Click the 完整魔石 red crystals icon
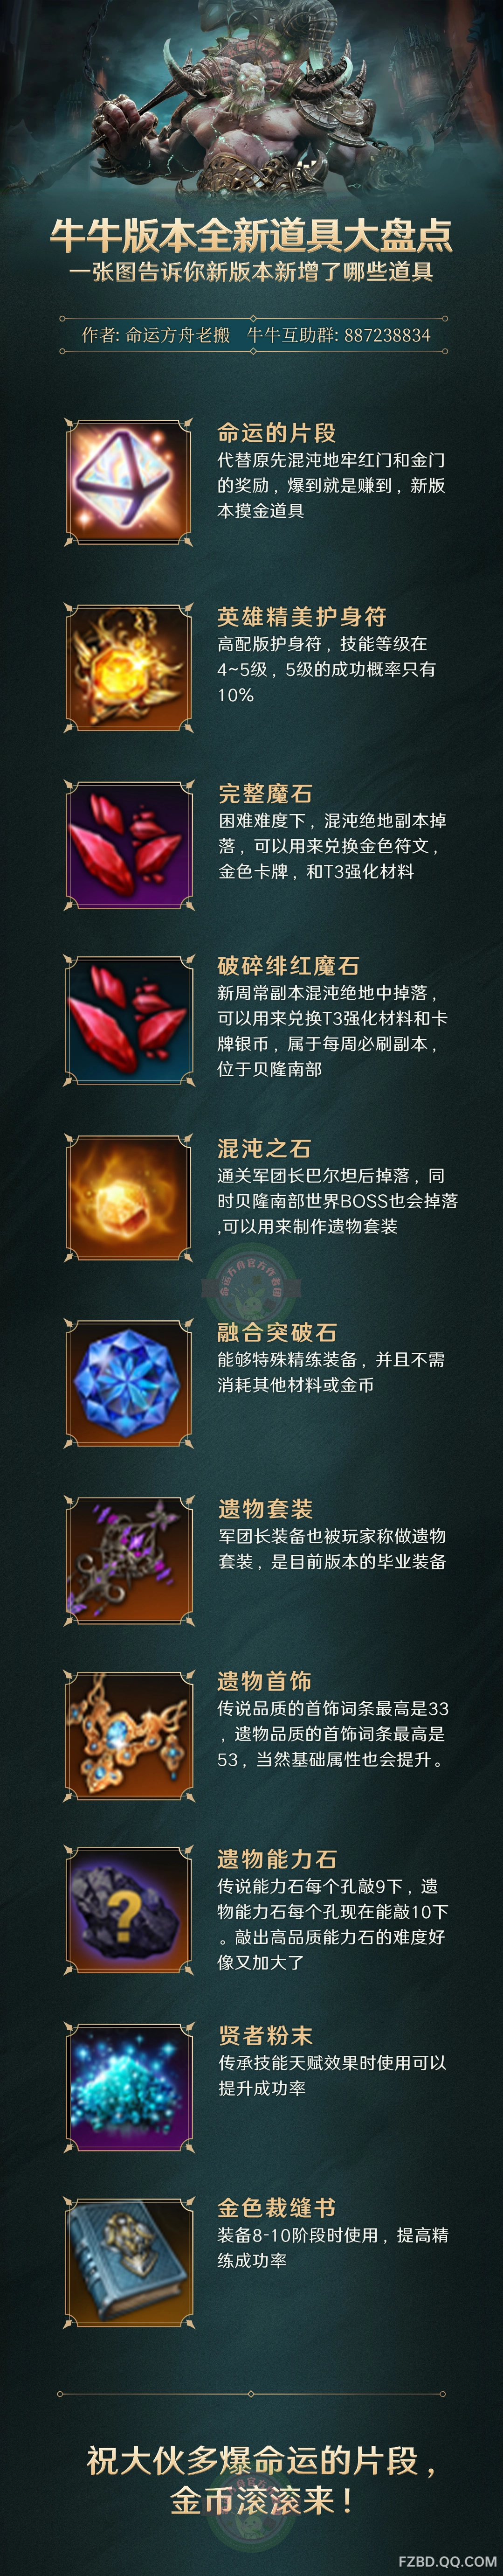Image resolution: width=503 pixels, height=2576 pixels. click(x=129, y=844)
